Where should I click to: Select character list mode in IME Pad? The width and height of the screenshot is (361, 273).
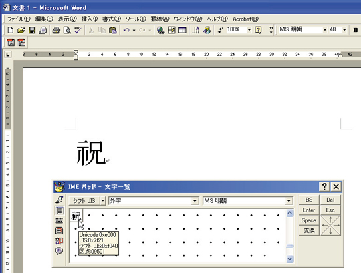tap(59, 210)
